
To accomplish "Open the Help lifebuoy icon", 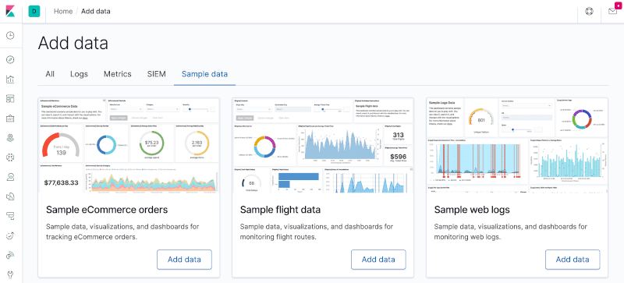I will pos(589,11).
